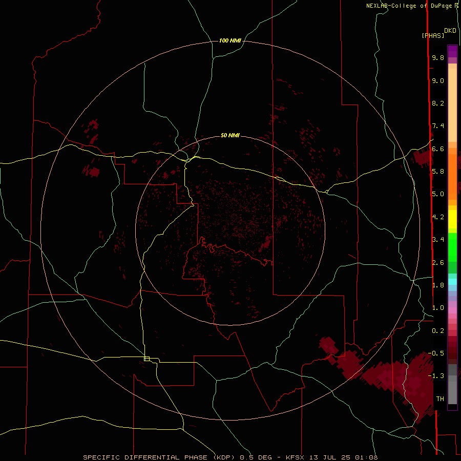Click the 2.6 value on the scale
Viewport: 461px width, 461px height.
click(438, 263)
